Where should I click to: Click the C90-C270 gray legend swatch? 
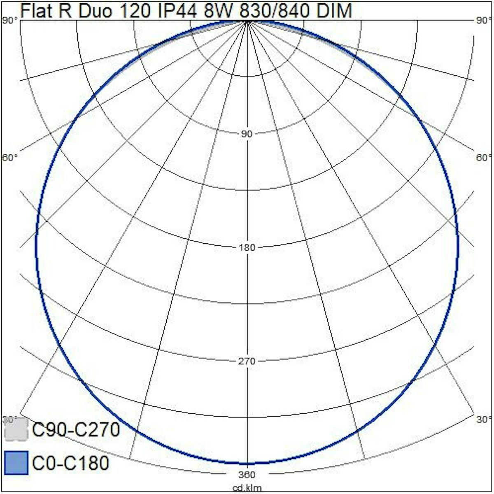(x=16, y=429)
